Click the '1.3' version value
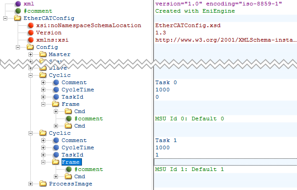Screen dimensions: 297x190 [161, 33]
